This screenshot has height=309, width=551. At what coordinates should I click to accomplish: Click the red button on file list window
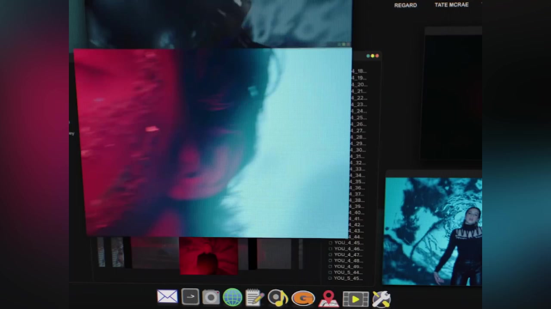tap(377, 56)
